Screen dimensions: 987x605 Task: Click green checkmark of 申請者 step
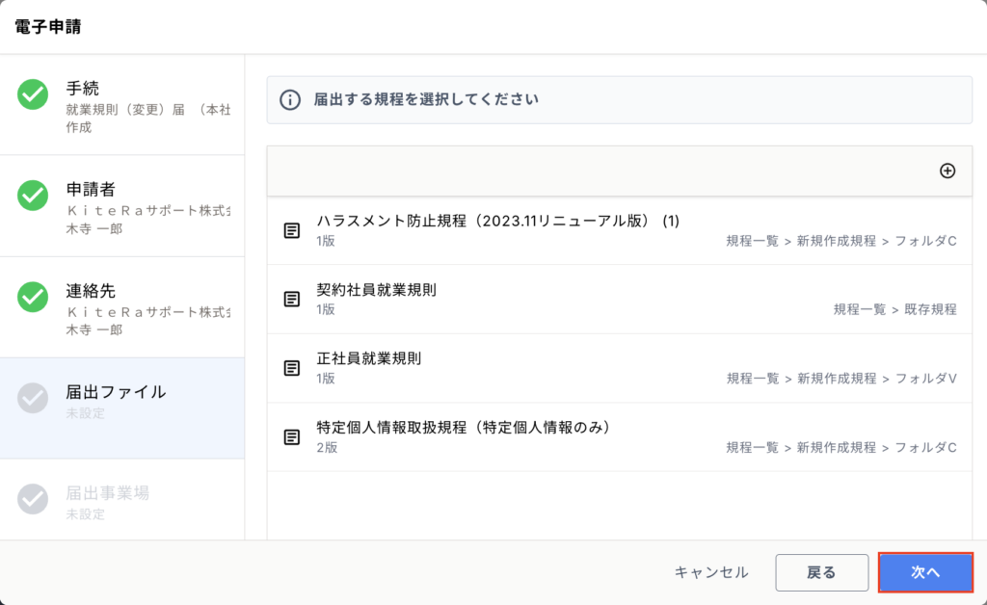33,195
